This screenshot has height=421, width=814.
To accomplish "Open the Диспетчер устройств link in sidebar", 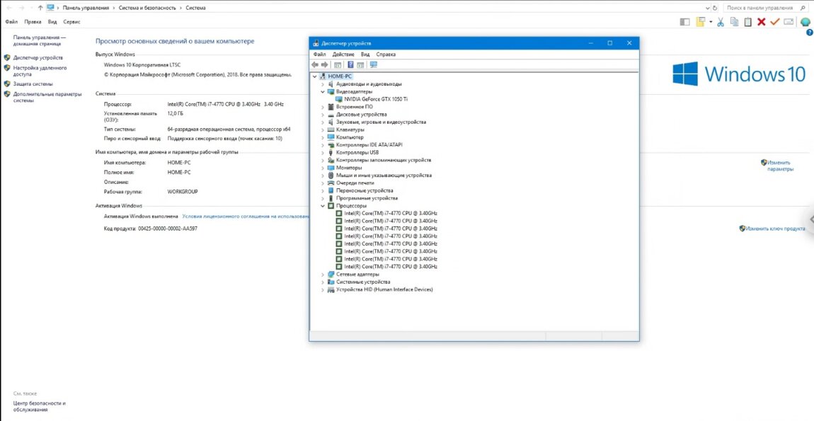I will 38,58.
